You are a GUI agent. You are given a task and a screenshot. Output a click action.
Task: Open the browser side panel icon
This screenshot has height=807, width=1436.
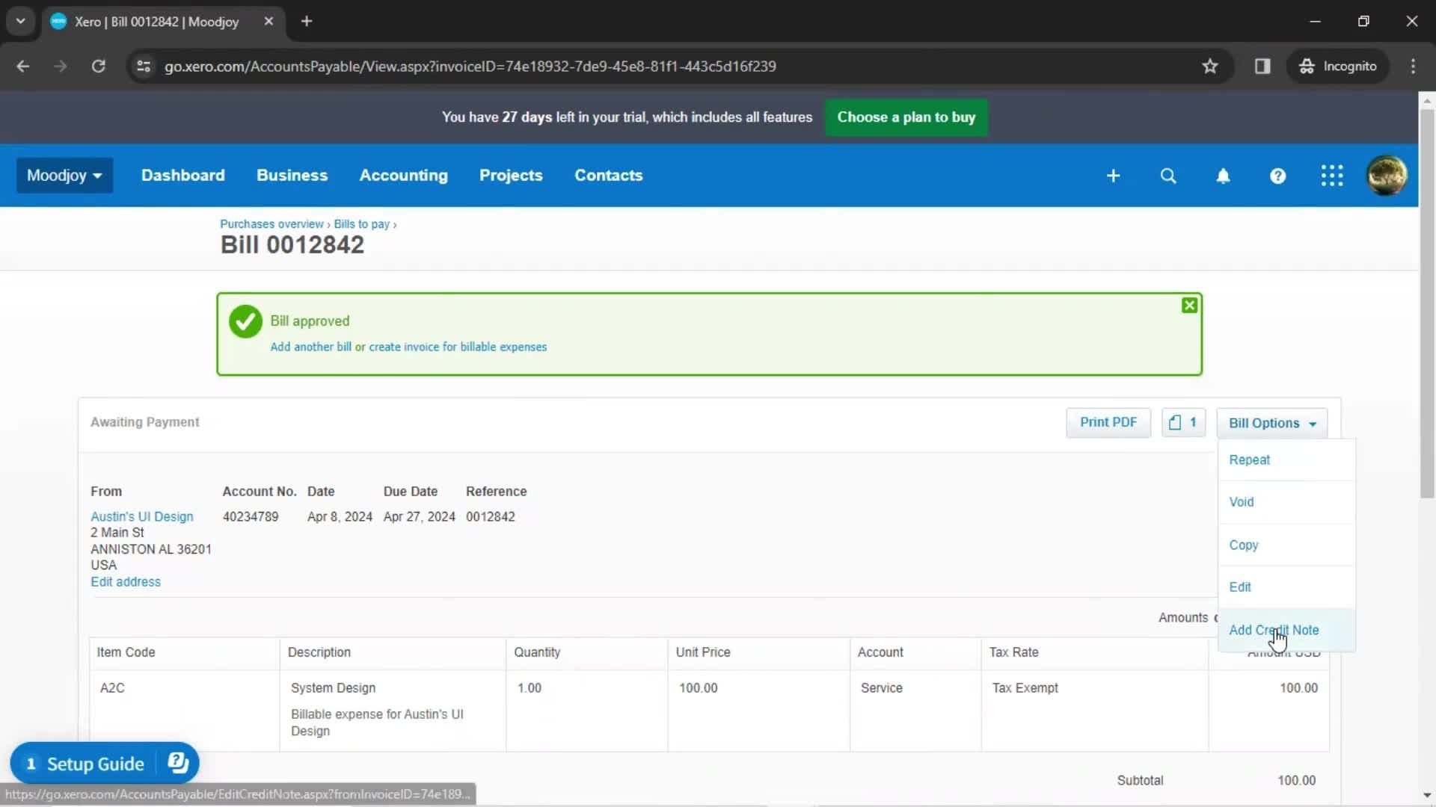click(1262, 67)
